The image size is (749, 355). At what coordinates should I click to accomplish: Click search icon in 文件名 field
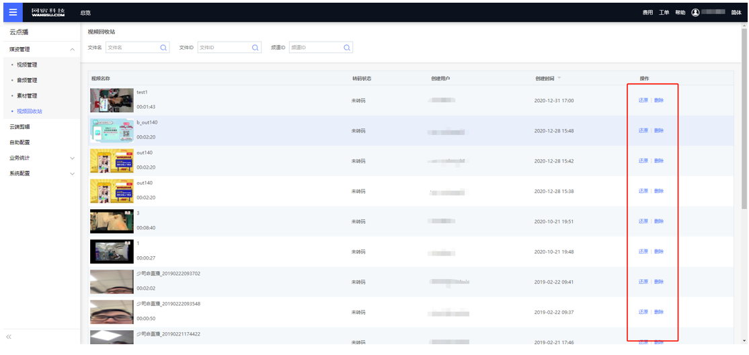coord(163,48)
